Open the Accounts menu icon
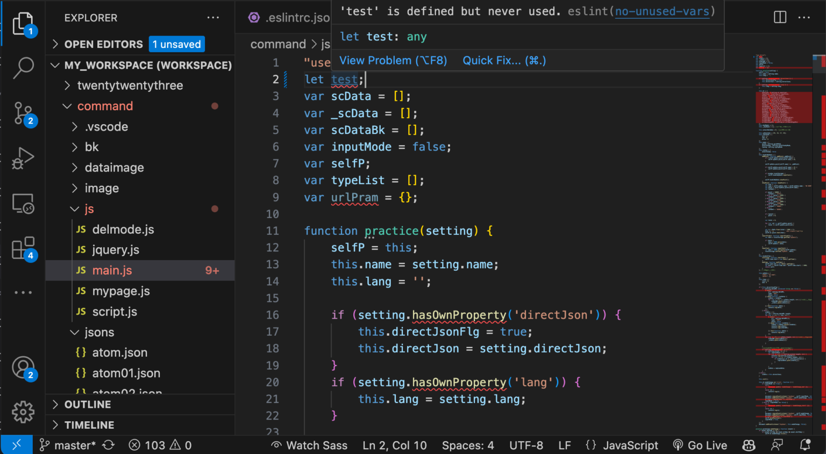 pyautogui.click(x=23, y=369)
